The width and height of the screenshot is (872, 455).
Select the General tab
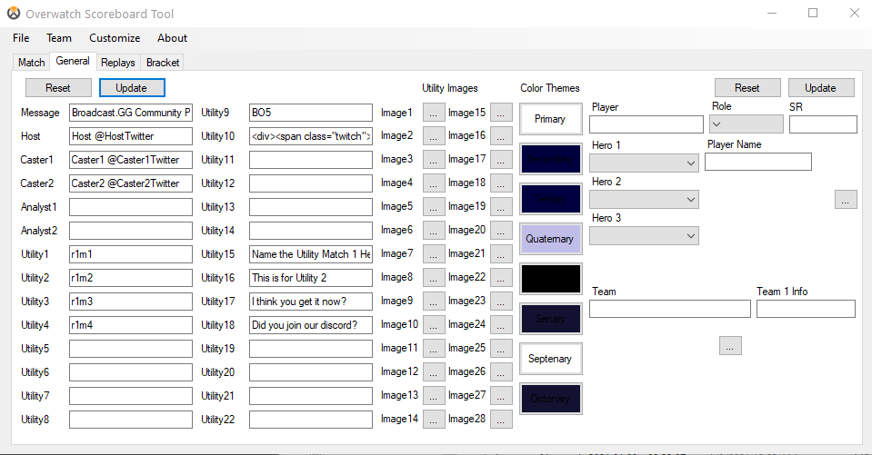(73, 61)
